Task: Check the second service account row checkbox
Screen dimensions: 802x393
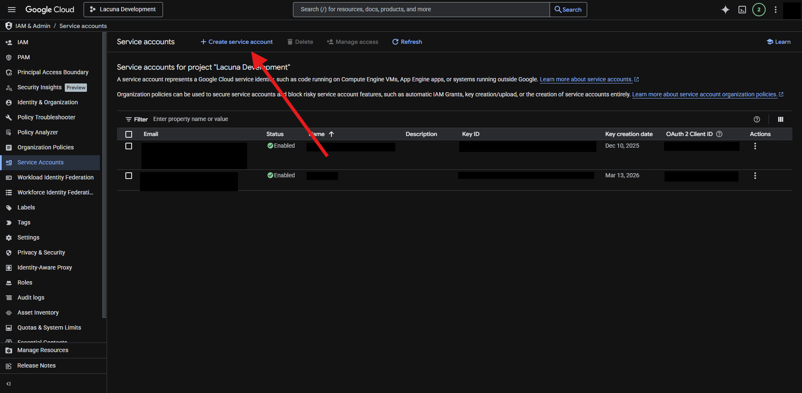Action: pos(129,176)
